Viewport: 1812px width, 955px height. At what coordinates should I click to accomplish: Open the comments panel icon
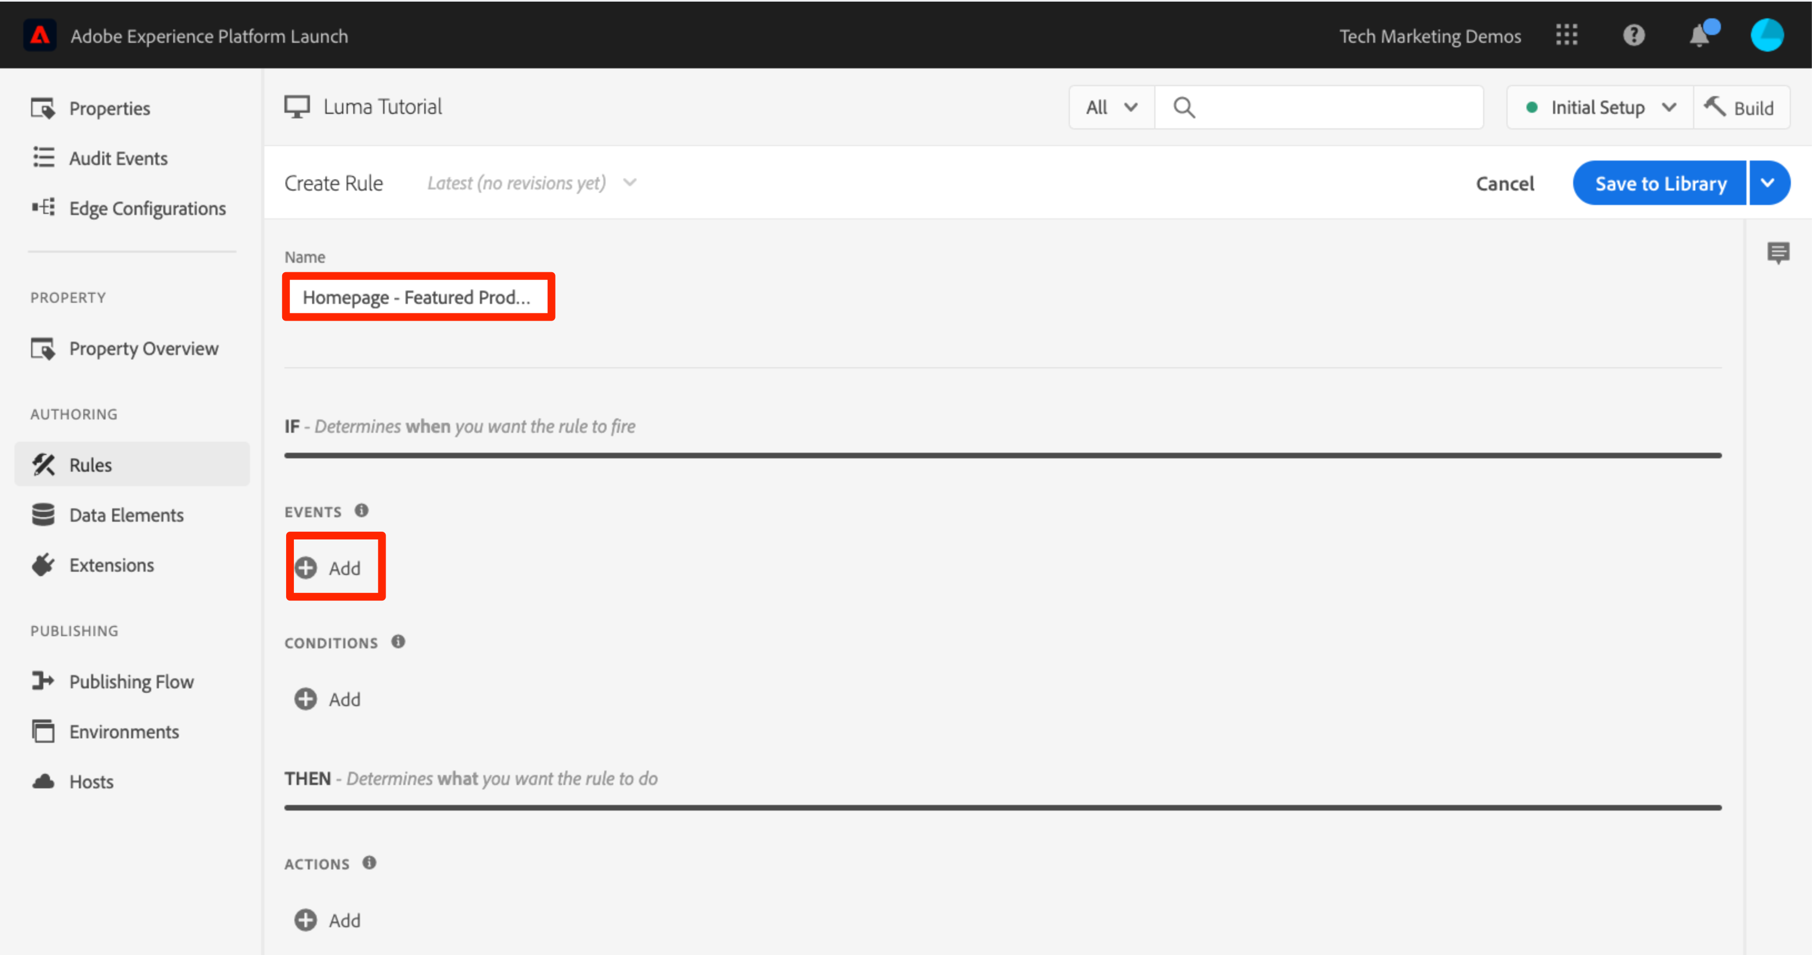(x=1778, y=253)
